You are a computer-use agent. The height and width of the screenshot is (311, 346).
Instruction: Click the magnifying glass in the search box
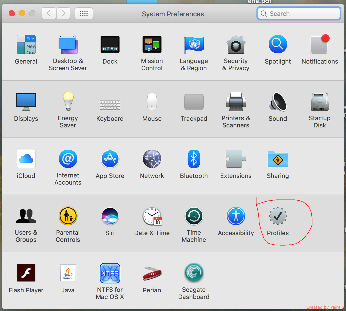[264, 14]
